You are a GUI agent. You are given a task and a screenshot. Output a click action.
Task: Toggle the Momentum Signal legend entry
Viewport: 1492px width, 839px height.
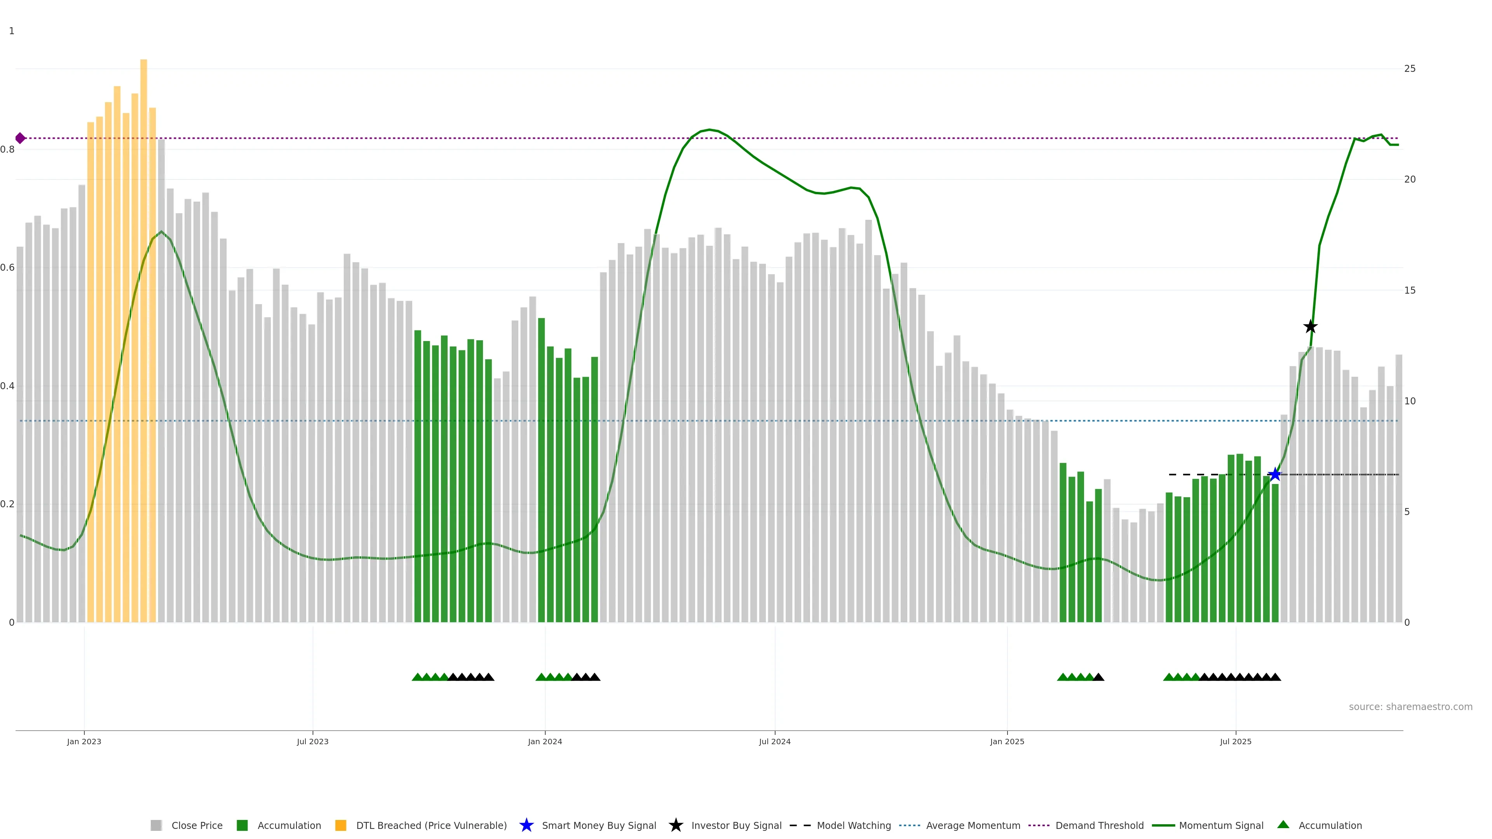pos(1221,825)
